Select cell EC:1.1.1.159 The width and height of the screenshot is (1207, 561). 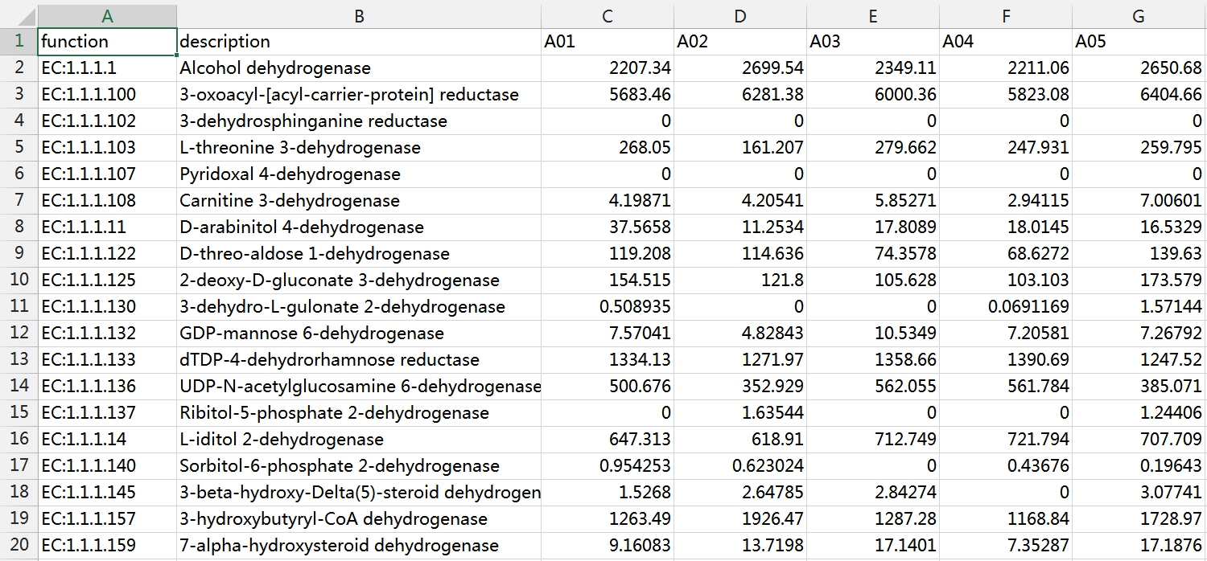(x=107, y=546)
